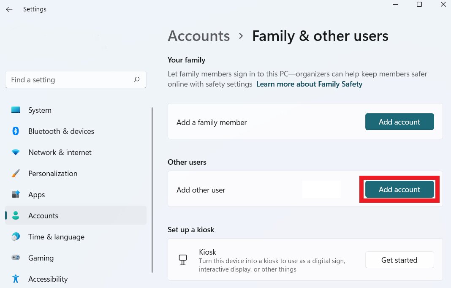451x288 pixels.
Task: Click the sidebar vertical scrollbar
Action: pyautogui.click(x=152, y=190)
